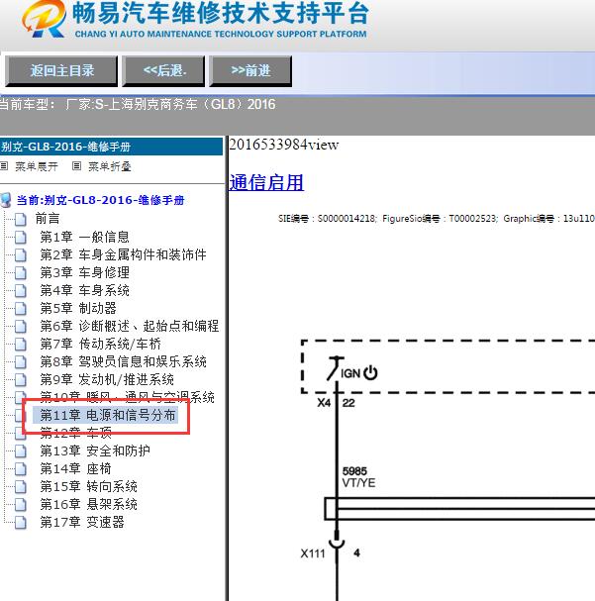Image resolution: width=595 pixels, height=601 pixels.
Task: Click the page icon next to 第17章
Action: 21,523
